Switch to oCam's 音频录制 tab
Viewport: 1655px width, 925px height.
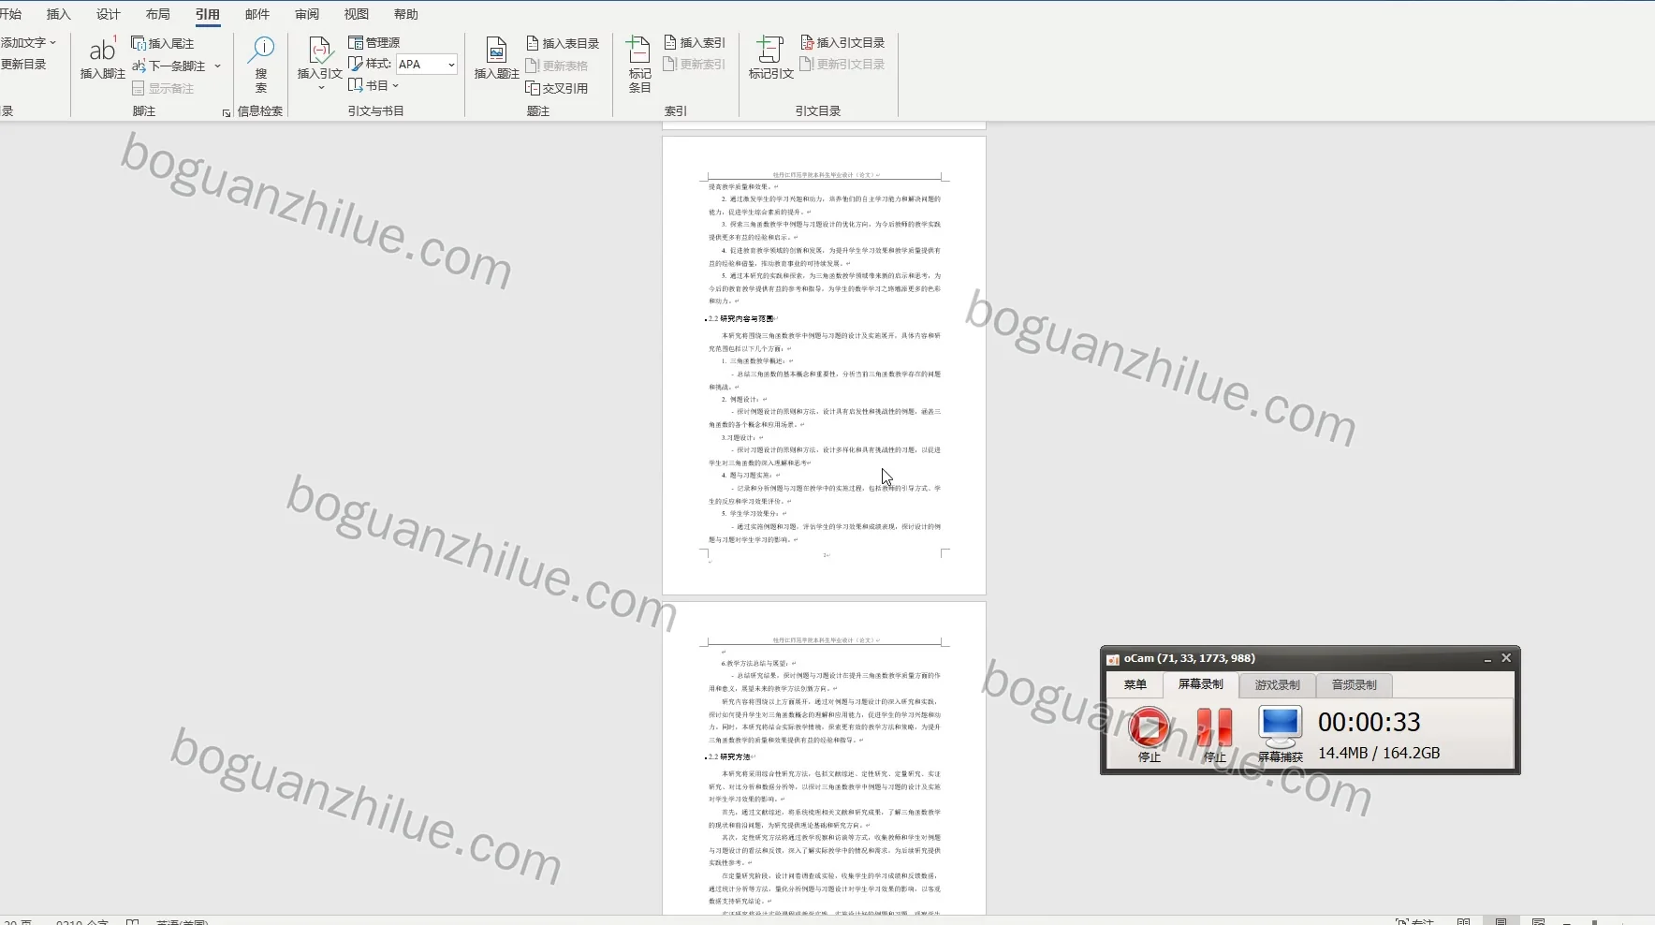(x=1355, y=685)
